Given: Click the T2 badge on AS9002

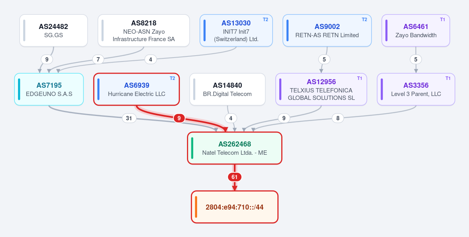Looking at the screenshot, I should [x=364, y=20].
